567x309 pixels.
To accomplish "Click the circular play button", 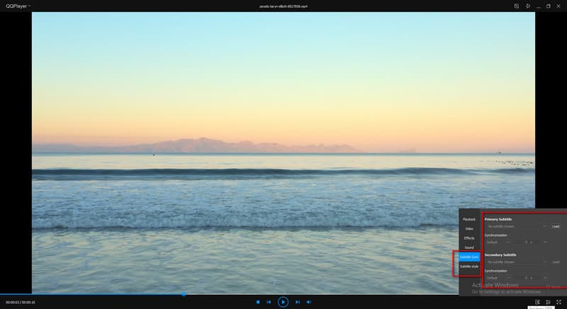I will 283,302.
